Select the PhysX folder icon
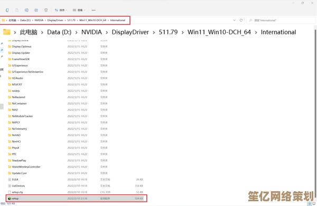This screenshot has width=317, height=206. [10, 148]
